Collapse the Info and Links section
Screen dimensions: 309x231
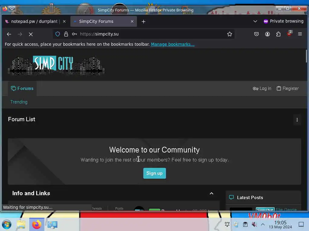(x=212, y=193)
